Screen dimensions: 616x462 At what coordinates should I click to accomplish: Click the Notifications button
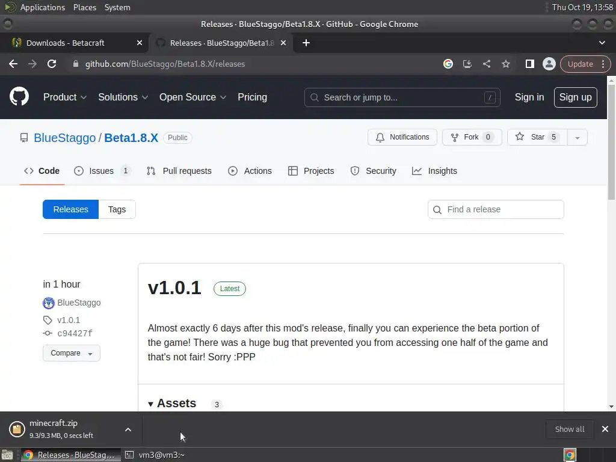click(x=402, y=137)
